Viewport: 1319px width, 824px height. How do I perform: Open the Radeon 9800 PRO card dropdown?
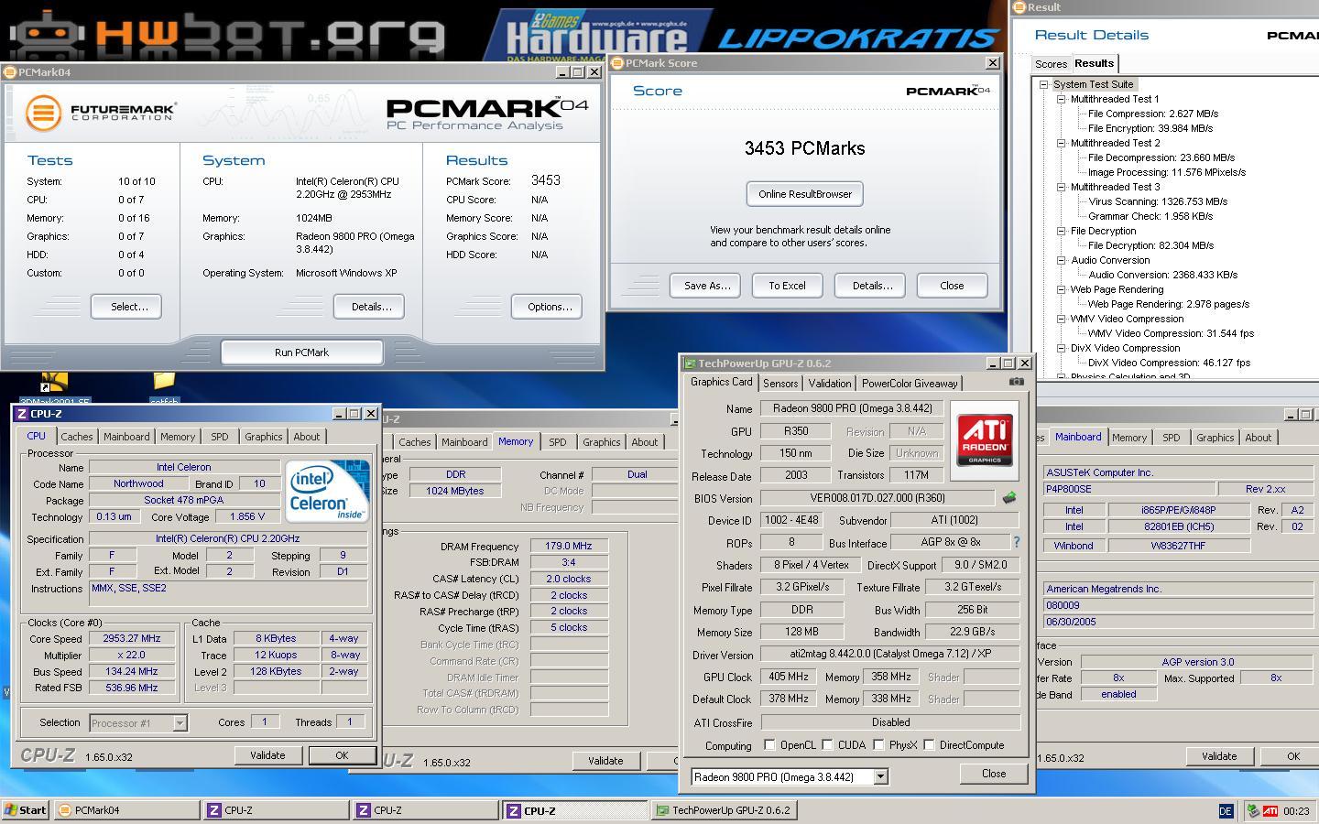(880, 776)
